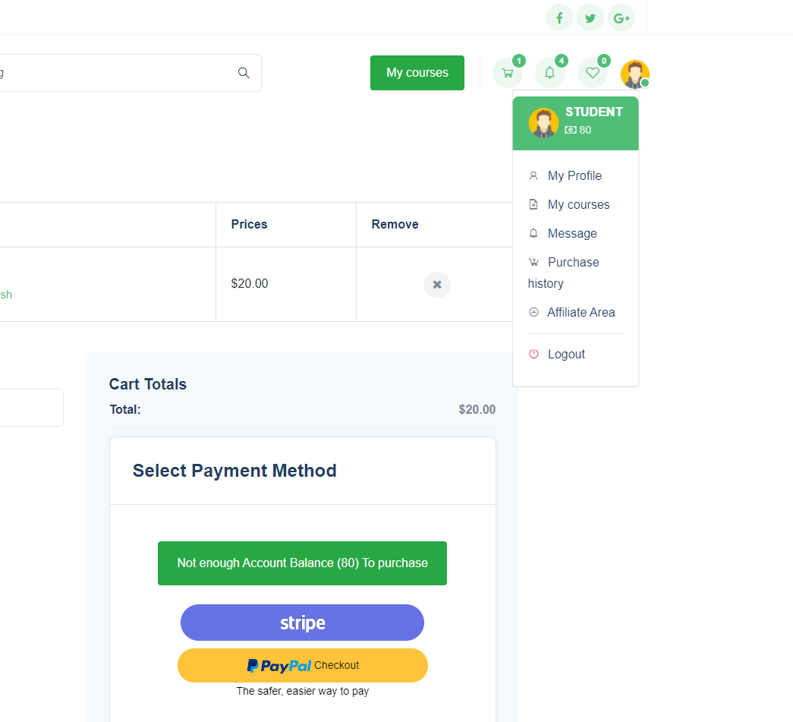Click the Google Plus icon
Screen dimensions: 793x722
(x=621, y=17)
